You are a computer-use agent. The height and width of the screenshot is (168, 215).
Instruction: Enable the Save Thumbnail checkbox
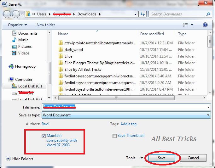tap(114, 136)
